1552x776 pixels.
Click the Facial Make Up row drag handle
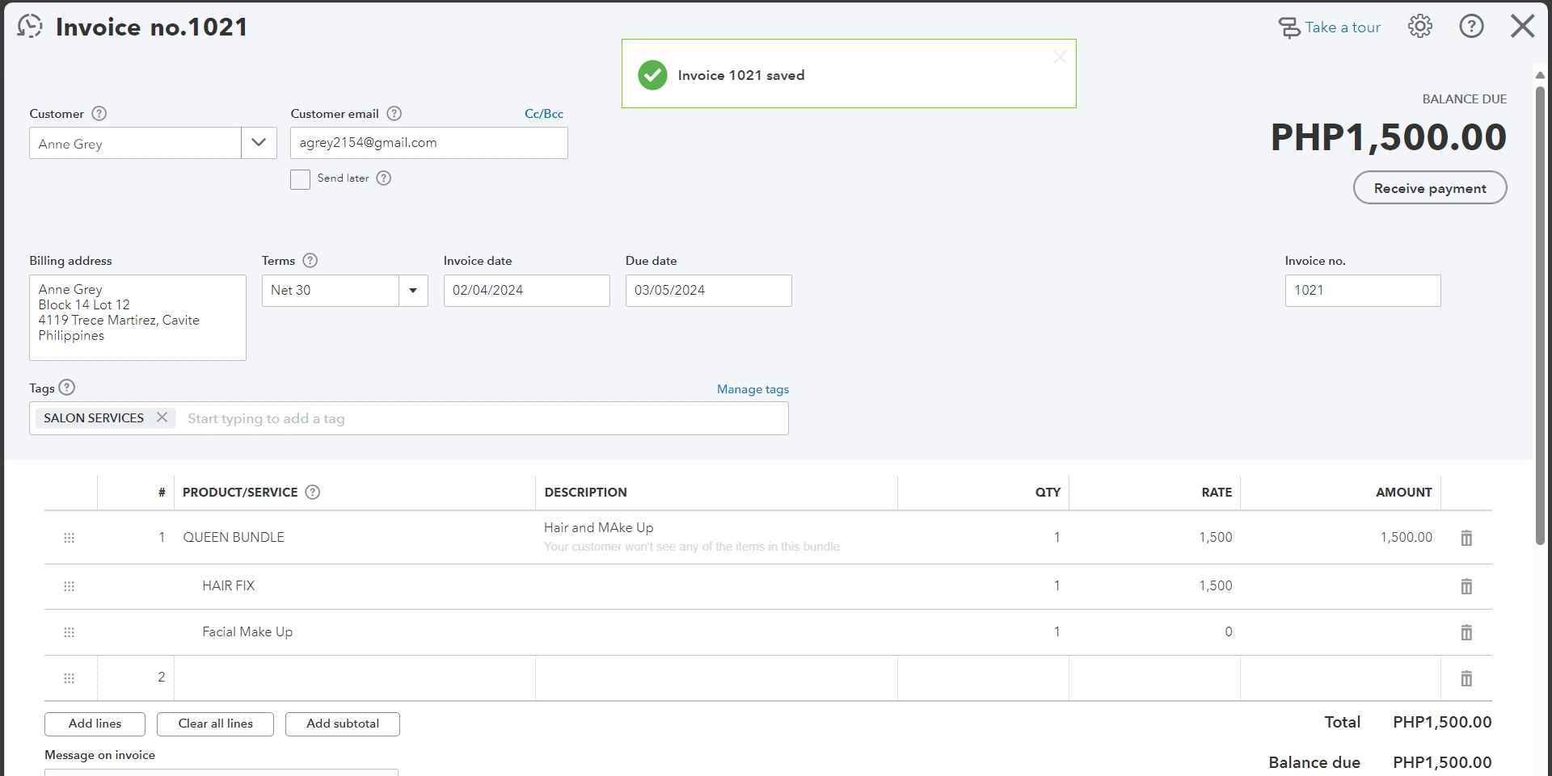tap(70, 632)
